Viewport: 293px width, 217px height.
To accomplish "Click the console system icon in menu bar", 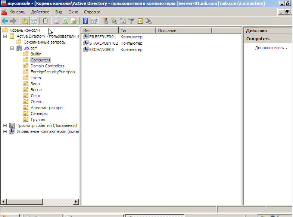I will click(x=4, y=12).
